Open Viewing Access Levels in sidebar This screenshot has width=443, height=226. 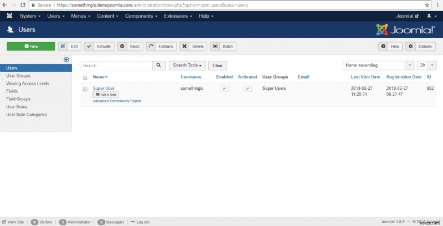[28, 84]
